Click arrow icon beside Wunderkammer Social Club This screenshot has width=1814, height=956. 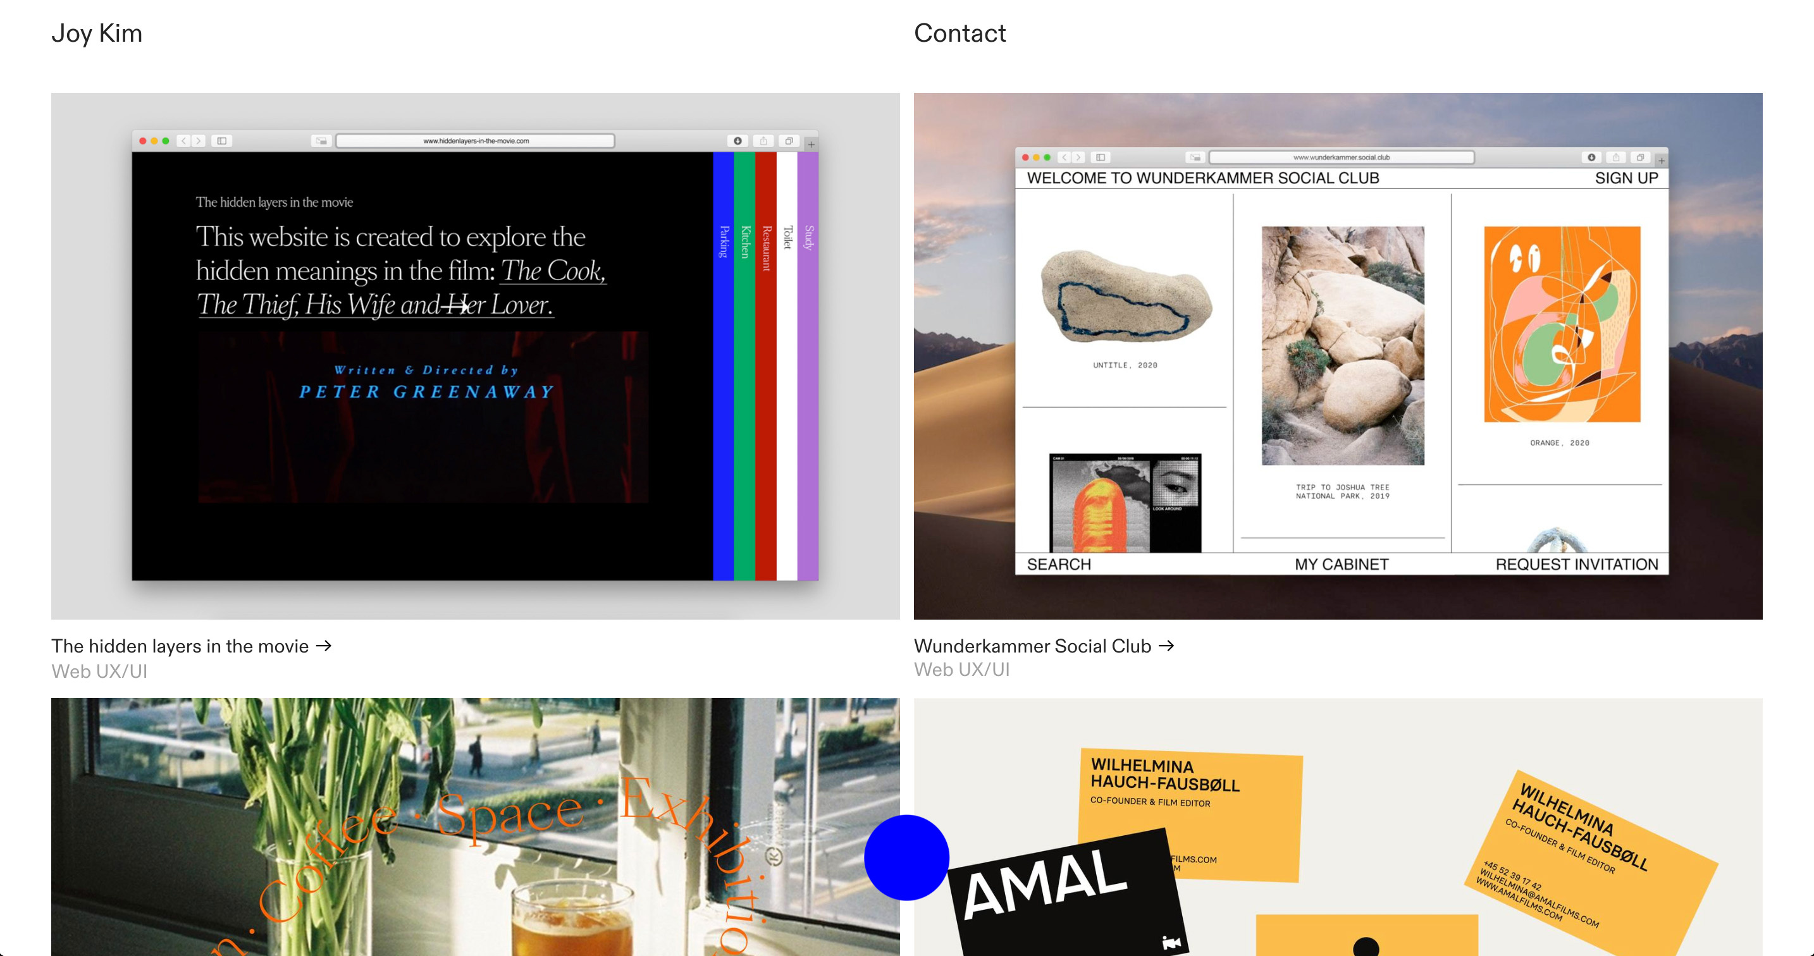point(1166,646)
